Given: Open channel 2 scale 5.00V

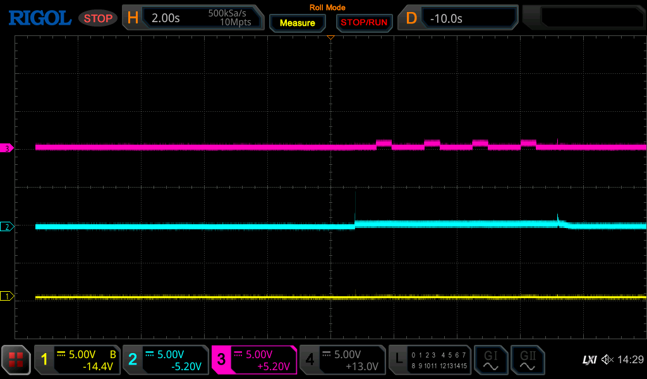Looking at the screenshot, I should [x=171, y=354].
